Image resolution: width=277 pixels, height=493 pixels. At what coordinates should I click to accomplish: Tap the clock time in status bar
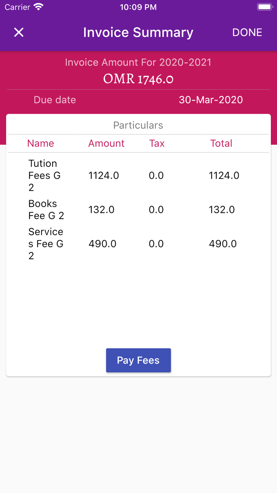138,7
